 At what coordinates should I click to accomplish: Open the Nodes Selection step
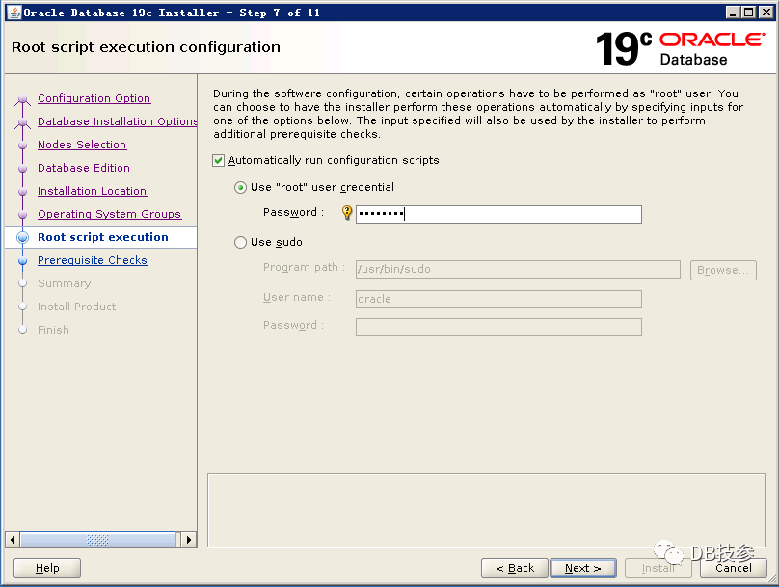click(82, 145)
